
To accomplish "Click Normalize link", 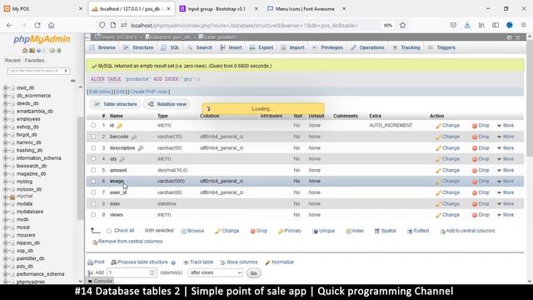I will pos(280,262).
